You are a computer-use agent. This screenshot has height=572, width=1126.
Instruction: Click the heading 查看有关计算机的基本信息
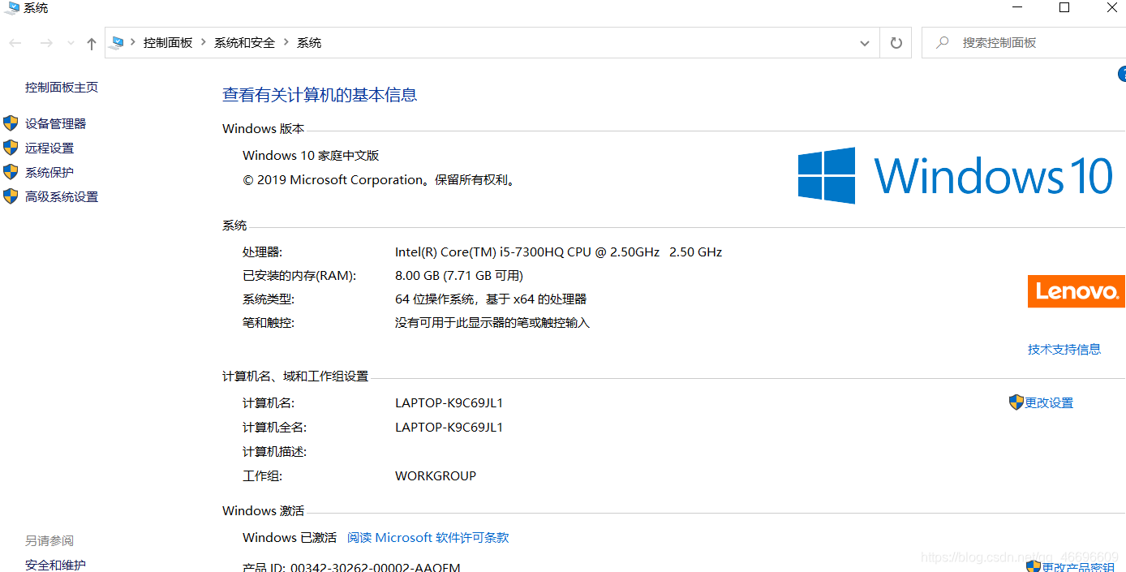[320, 95]
